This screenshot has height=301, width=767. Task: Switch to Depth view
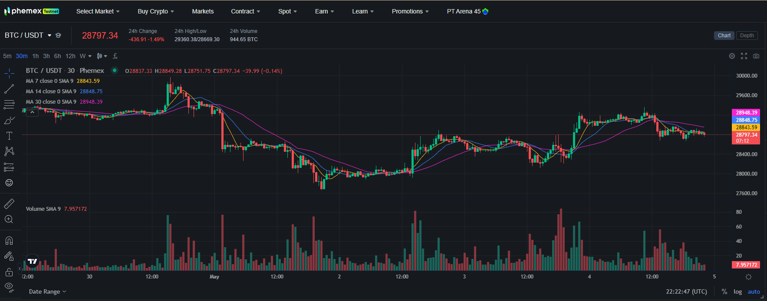tap(747, 36)
